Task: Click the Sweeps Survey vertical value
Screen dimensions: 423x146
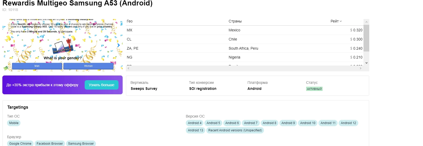Action: tap(144, 89)
